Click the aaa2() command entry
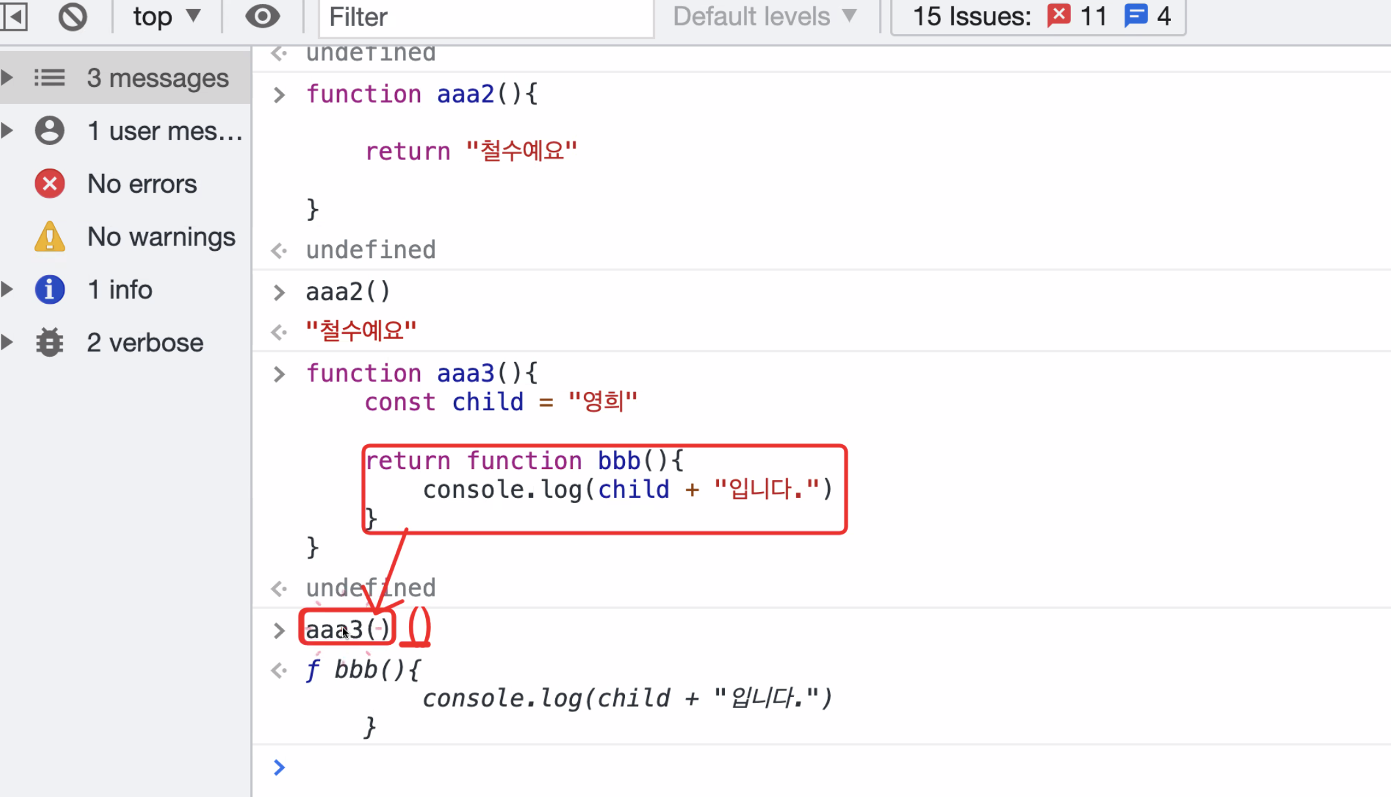This screenshot has width=1391, height=797. (347, 291)
